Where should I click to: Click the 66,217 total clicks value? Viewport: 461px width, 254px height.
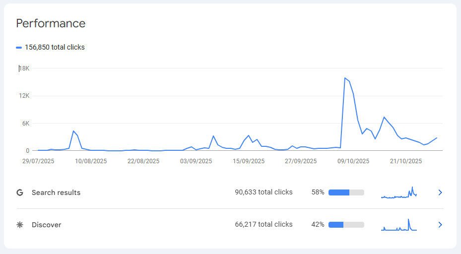(263, 225)
